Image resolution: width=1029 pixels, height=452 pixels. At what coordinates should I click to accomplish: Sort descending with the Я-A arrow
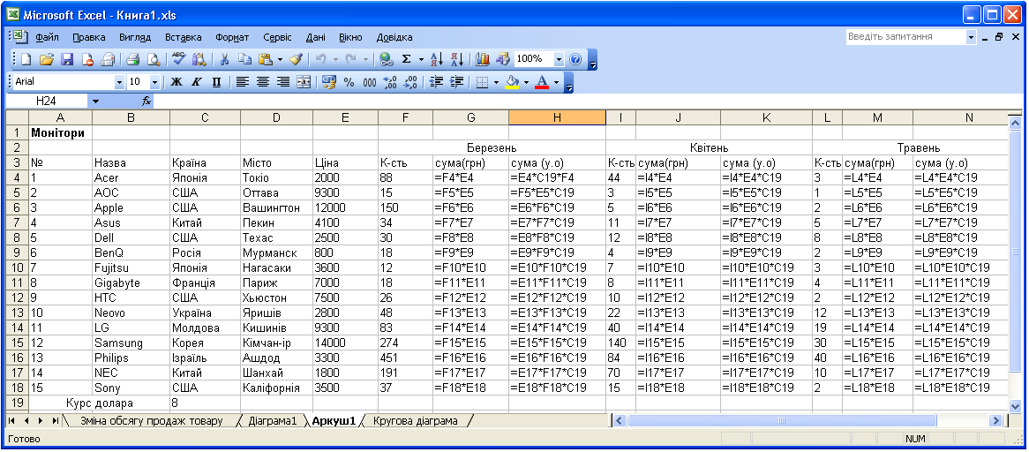(457, 60)
